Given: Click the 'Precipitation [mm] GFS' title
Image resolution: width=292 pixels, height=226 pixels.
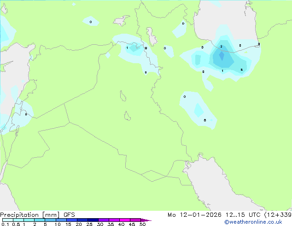Looking at the screenshot, I should pos(37,215).
